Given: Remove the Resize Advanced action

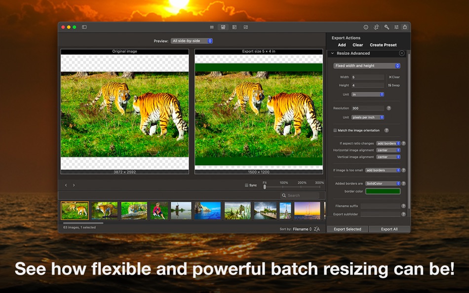Looking at the screenshot, I should (x=402, y=53).
